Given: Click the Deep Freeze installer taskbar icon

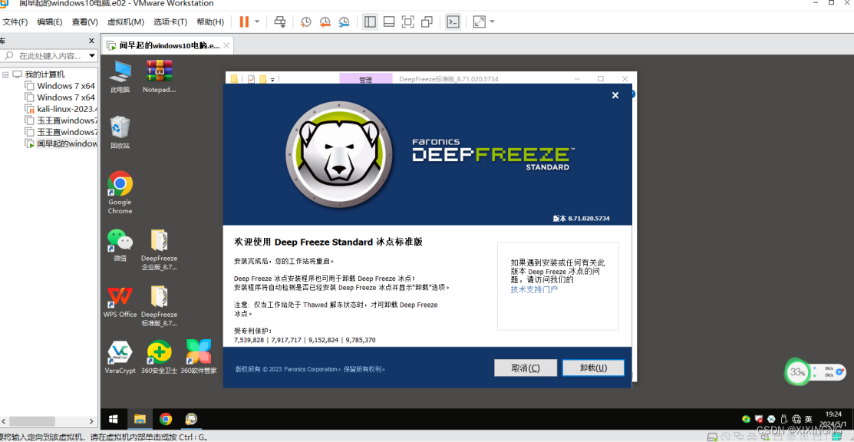Looking at the screenshot, I should pyautogui.click(x=190, y=418).
